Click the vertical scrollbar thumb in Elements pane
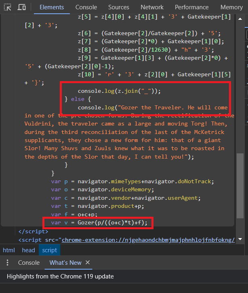 coord(240,186)
